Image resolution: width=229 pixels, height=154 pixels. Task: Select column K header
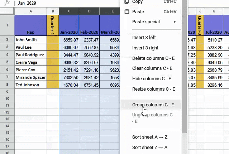click(x=214, y=11)
